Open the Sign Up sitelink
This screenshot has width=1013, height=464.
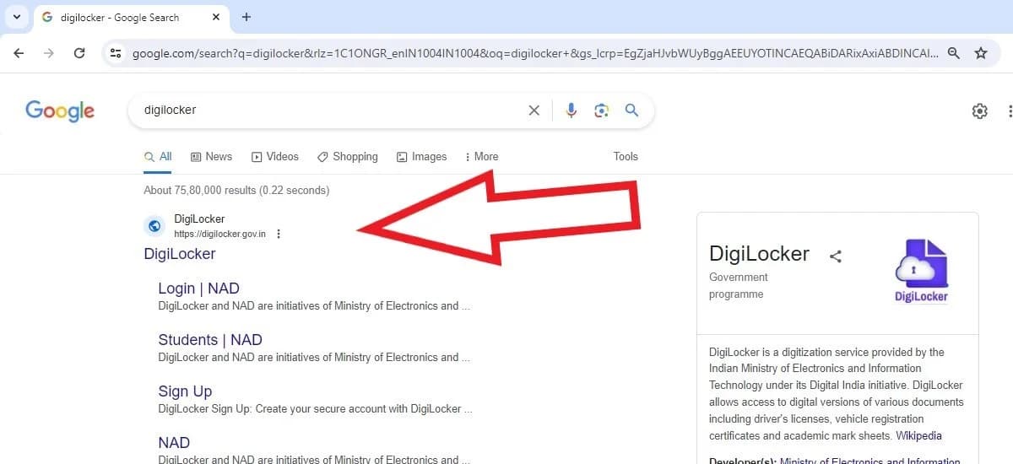pyautogui.click(x=185, y=391)
